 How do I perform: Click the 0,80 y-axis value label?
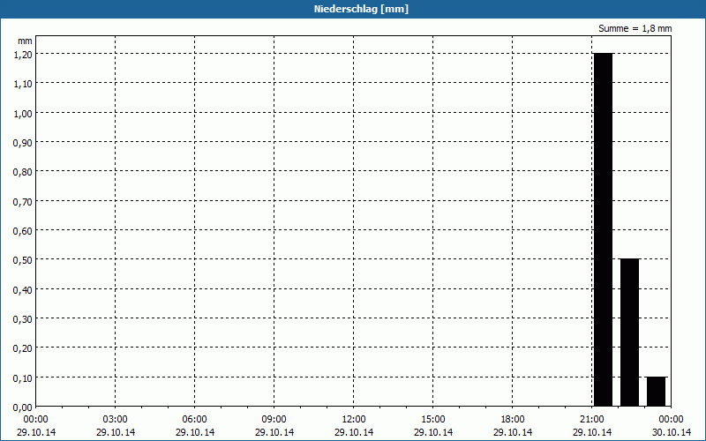(x=23, y=172)
